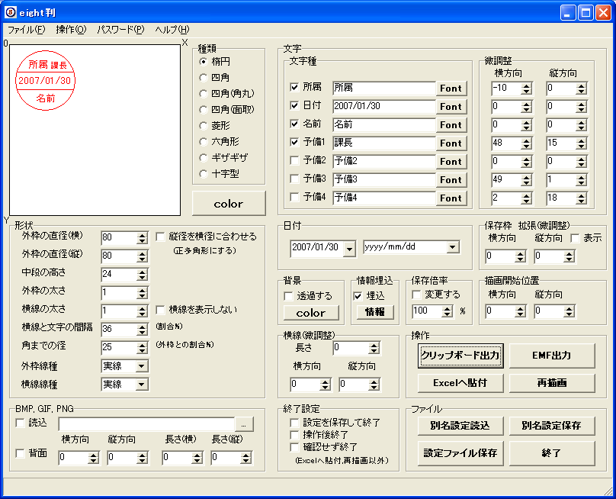Increase 保存倍率 percentage spinner up arrow

click(447, 308)
